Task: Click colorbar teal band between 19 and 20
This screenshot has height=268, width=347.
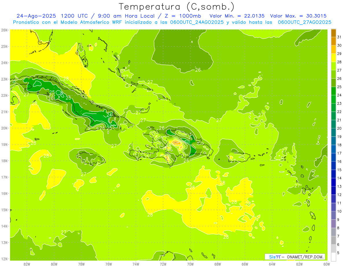Action: click(x=333, y=132)
